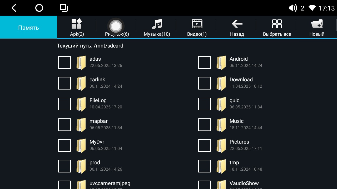The width and height of the screenshot is (337, 189).
Task: Select the Download folder checkbox
Action: pos(205,83)
